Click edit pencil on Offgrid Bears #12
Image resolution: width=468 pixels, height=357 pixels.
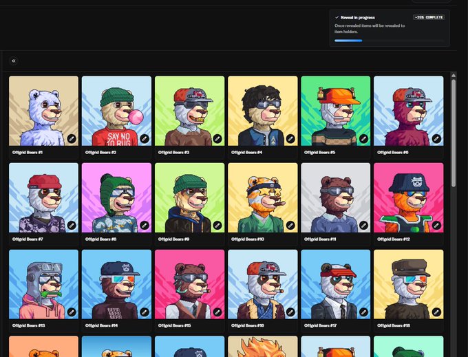pos(436,225)
